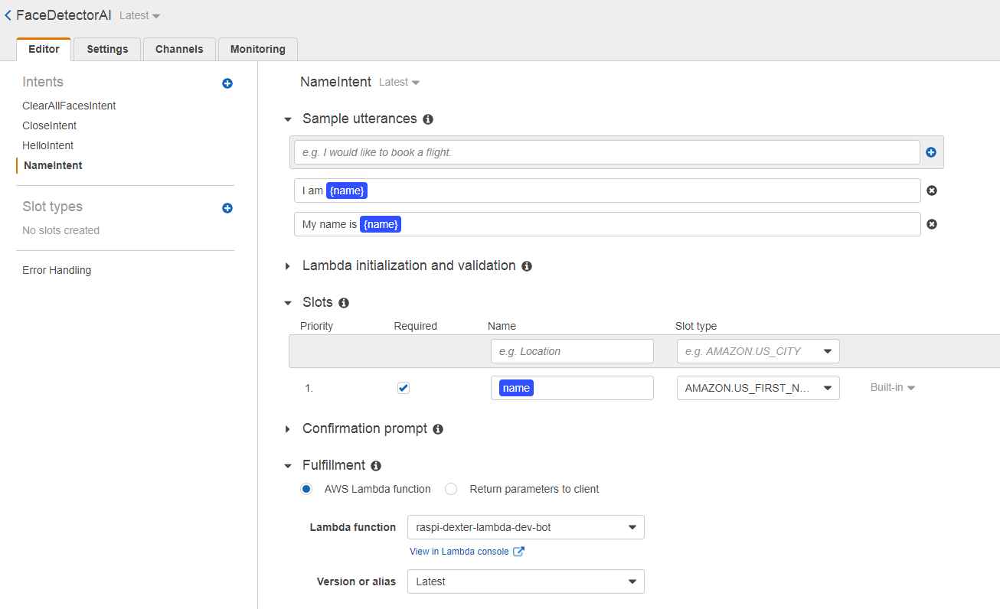Switch to the Channels tab

point(179,48)
